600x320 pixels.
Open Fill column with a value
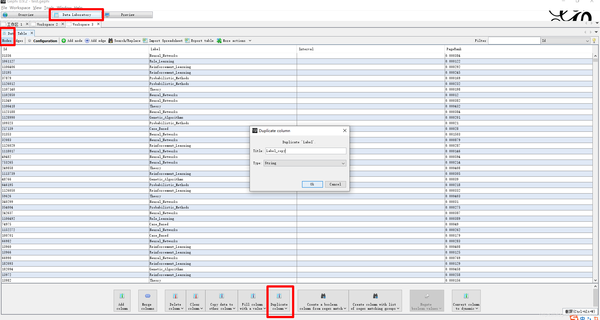pyautogui.click(x=253, y=301)
